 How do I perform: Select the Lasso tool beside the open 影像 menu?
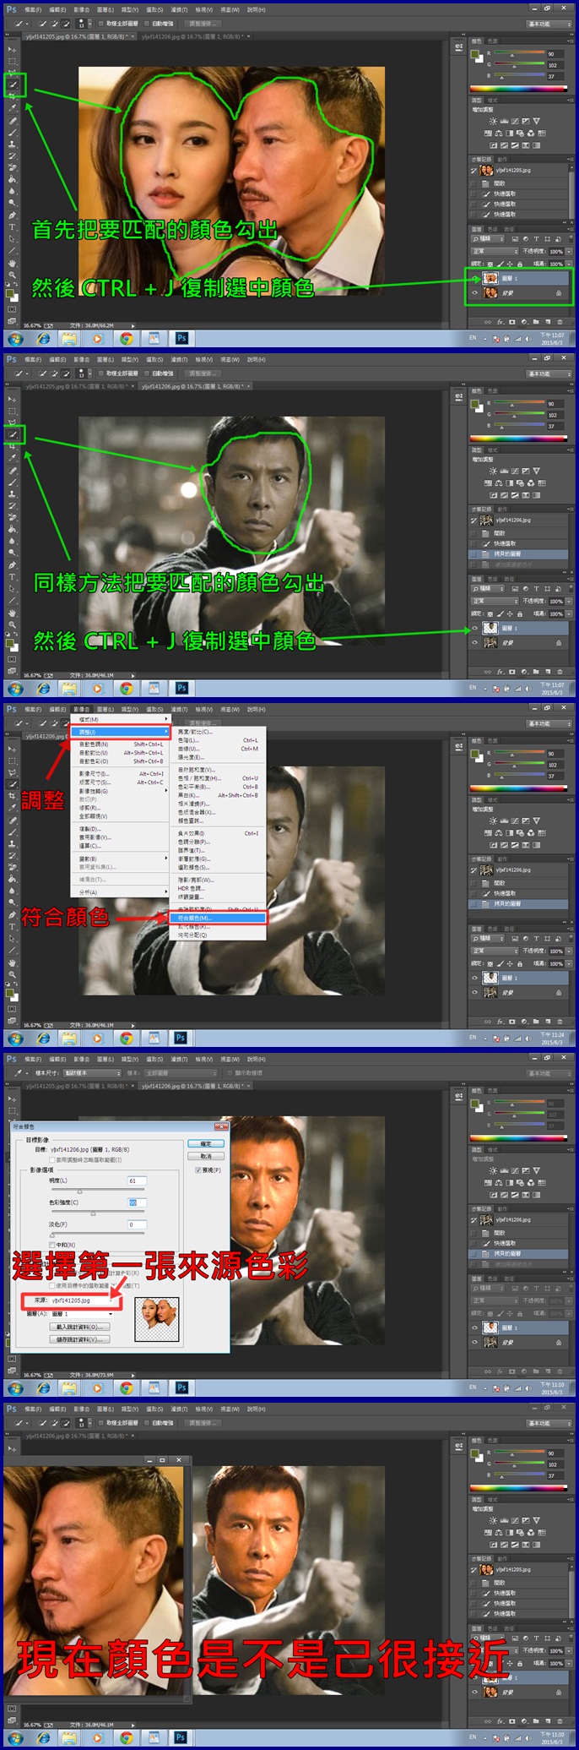12,772
